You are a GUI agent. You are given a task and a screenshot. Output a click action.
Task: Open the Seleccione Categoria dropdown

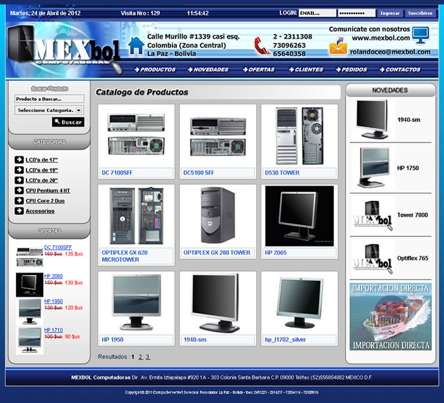point(49,110)
